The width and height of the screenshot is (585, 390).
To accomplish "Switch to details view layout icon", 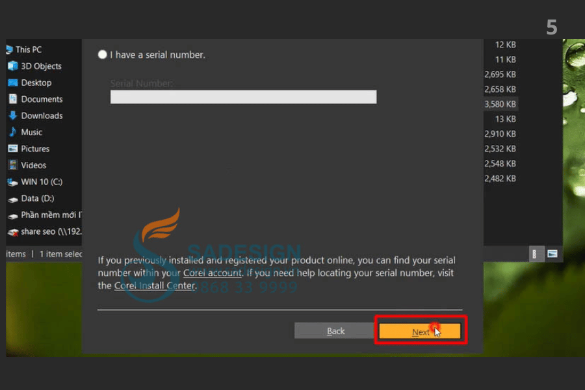I will (535, 253).
